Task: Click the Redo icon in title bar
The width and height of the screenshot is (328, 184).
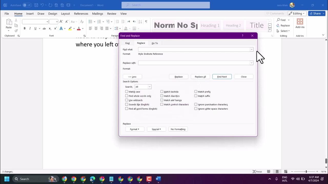Action: click(x=50, y=5)
